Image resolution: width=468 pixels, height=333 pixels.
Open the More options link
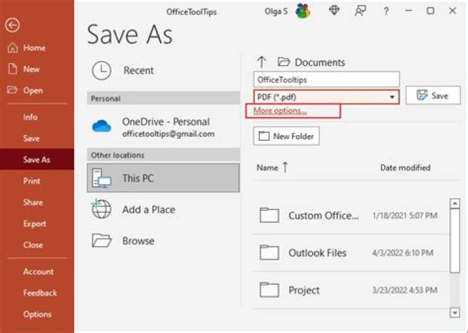click(280, 110)
